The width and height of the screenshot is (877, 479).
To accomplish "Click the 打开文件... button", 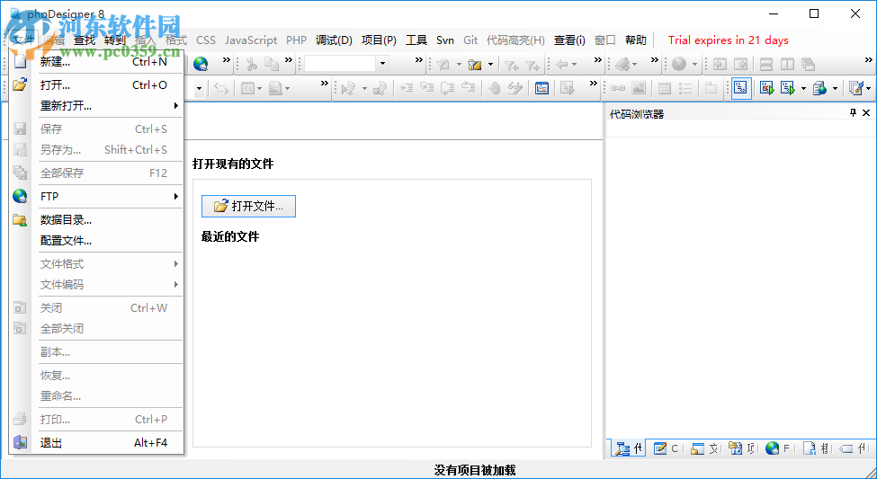I will point(248,206).
